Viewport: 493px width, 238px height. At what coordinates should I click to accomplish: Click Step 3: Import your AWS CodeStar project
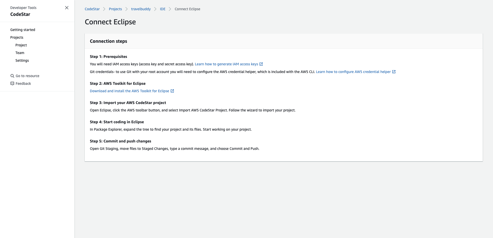click(128, 103)
